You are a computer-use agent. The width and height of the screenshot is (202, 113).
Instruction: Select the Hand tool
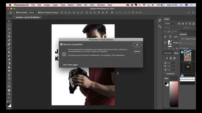pos(9,90)
